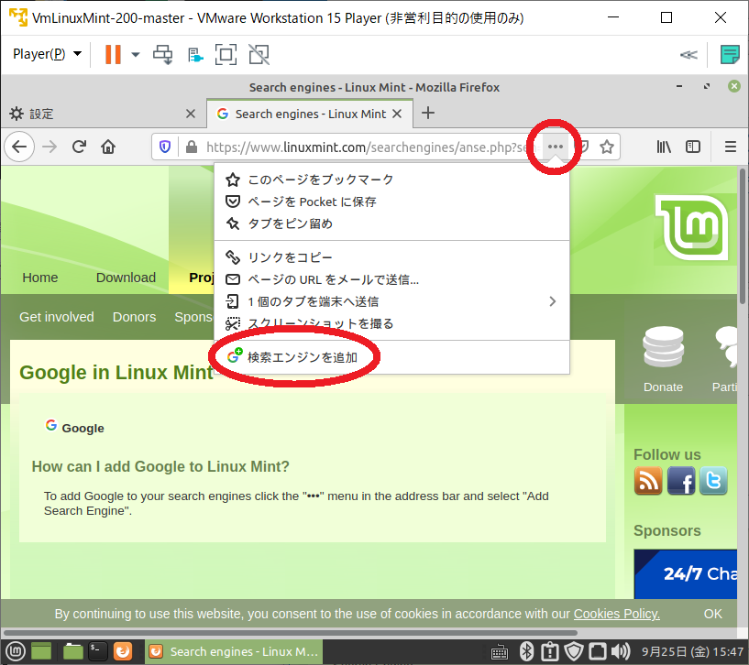Open the Home navigation link
The width and height of the screenshot is (749, 665).
click(x=40, y=278)
